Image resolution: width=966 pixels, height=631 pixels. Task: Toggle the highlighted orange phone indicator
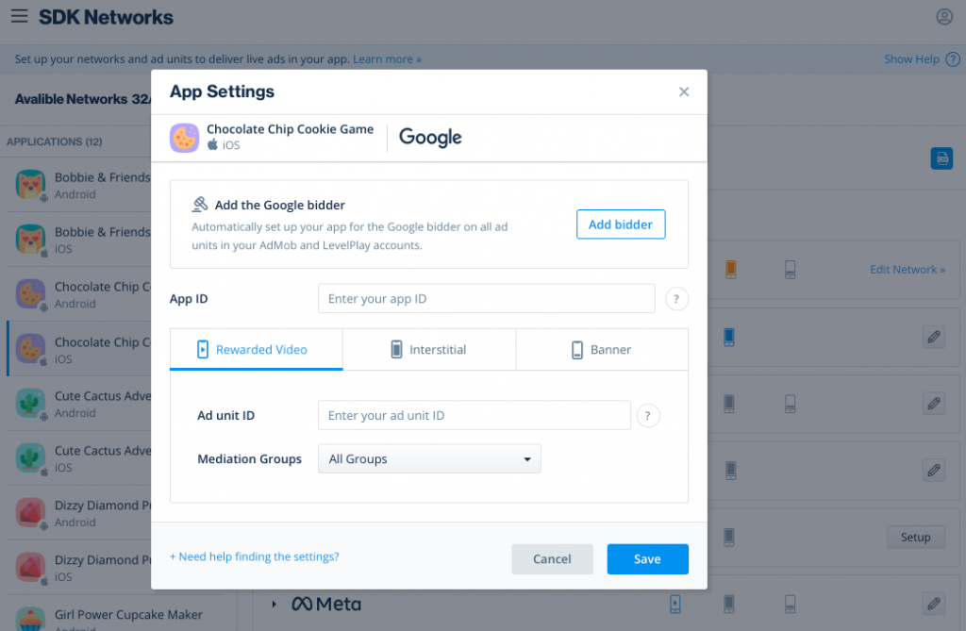coord(732,269)
